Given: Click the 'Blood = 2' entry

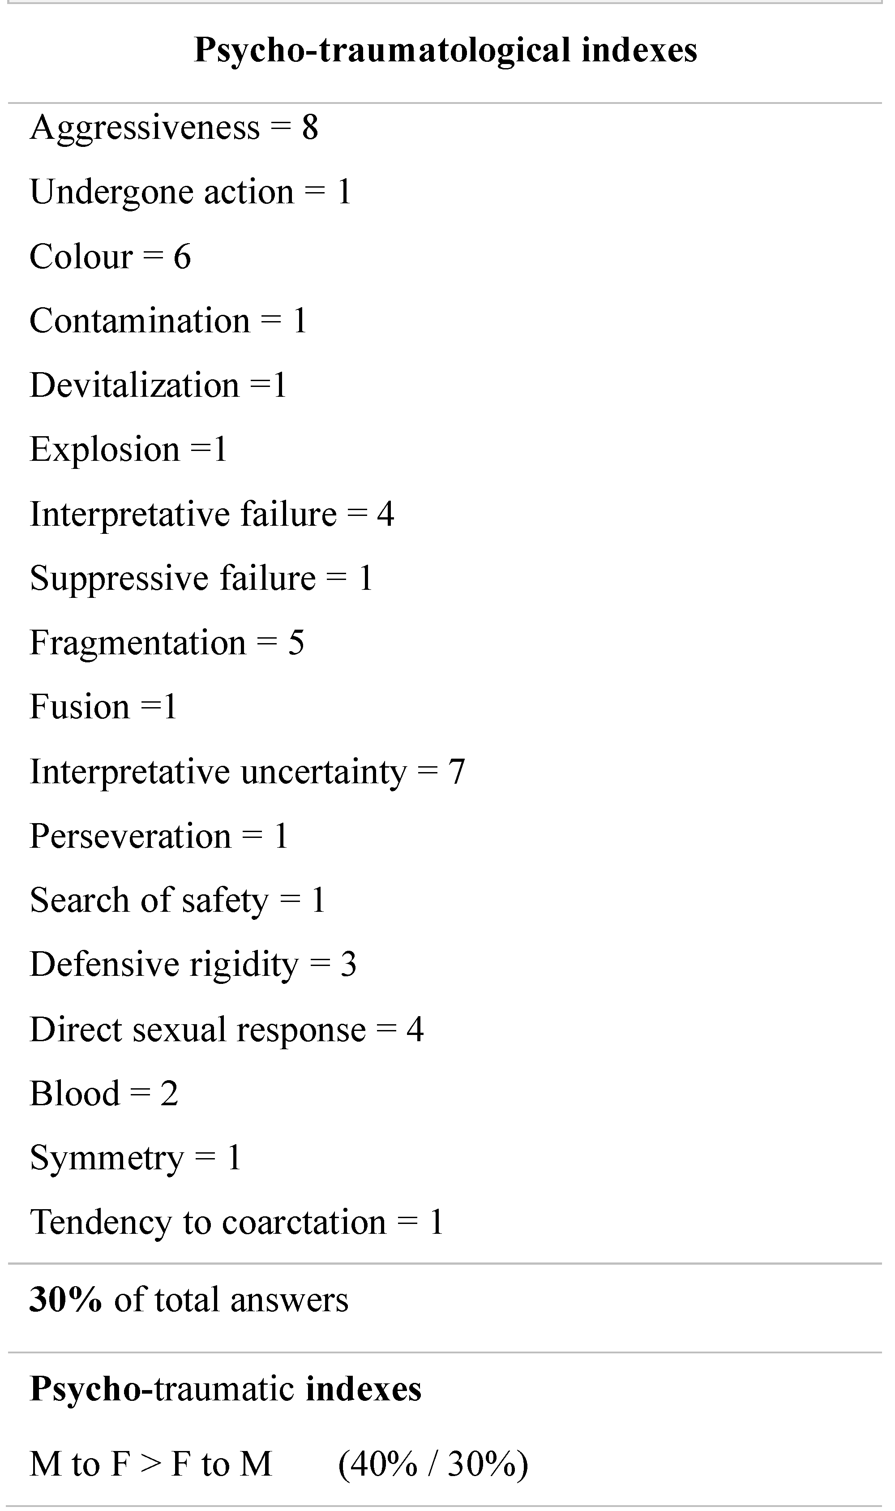Looking at the screenshot, I should coord(104,1093).
